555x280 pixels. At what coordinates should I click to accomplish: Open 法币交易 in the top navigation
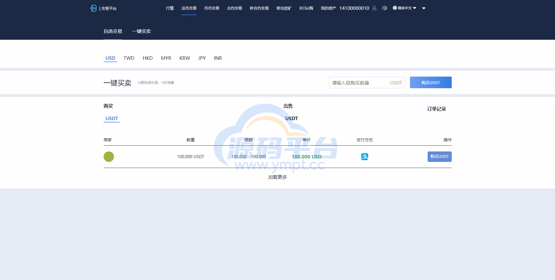189,8
